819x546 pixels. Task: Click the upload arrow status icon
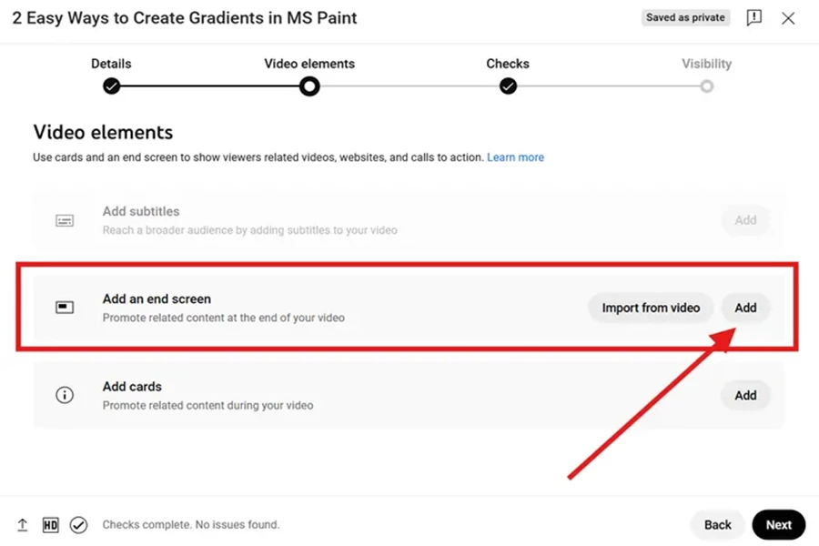(x=23, y=524)
